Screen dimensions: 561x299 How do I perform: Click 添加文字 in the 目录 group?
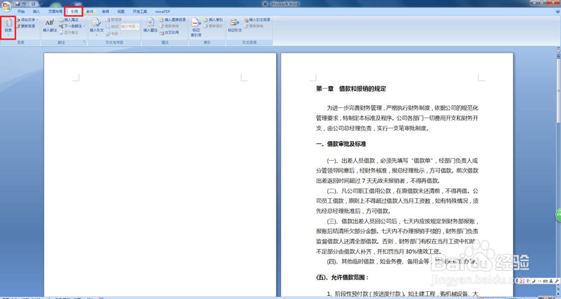point(27,20)
